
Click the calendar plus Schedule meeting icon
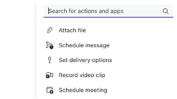50,90
